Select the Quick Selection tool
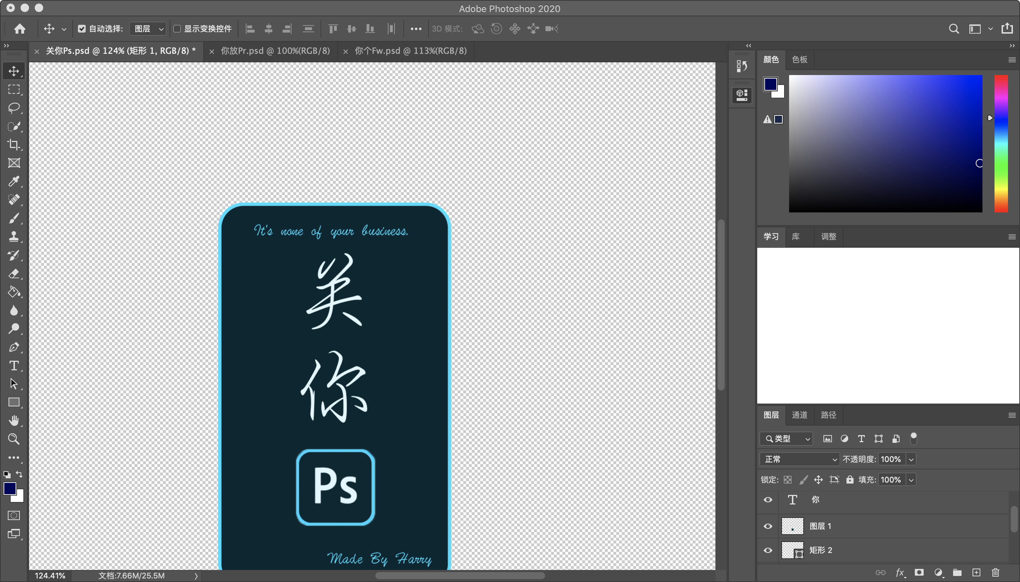Screen dimensions: 1020x582 (14, 126)
